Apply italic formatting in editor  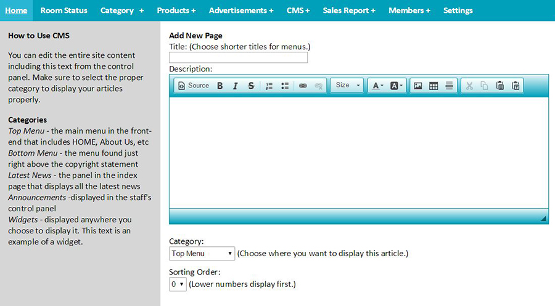pos(236,86)
